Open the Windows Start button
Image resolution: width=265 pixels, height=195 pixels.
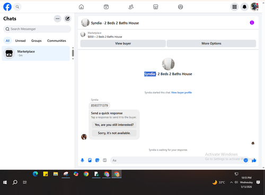[x=5, y=182]
